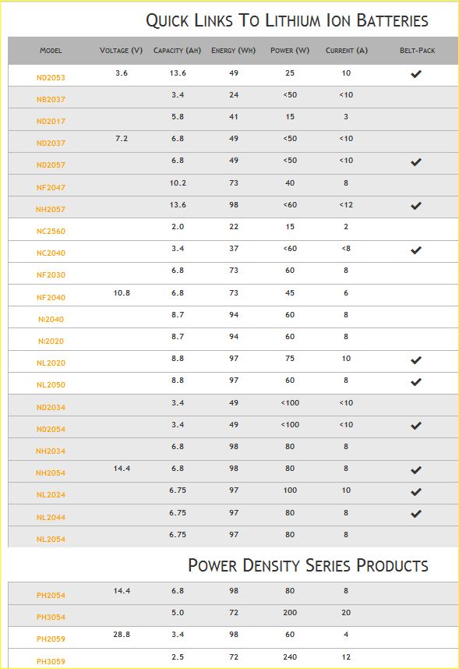Open the NB2037 model link

coord(51,99)
